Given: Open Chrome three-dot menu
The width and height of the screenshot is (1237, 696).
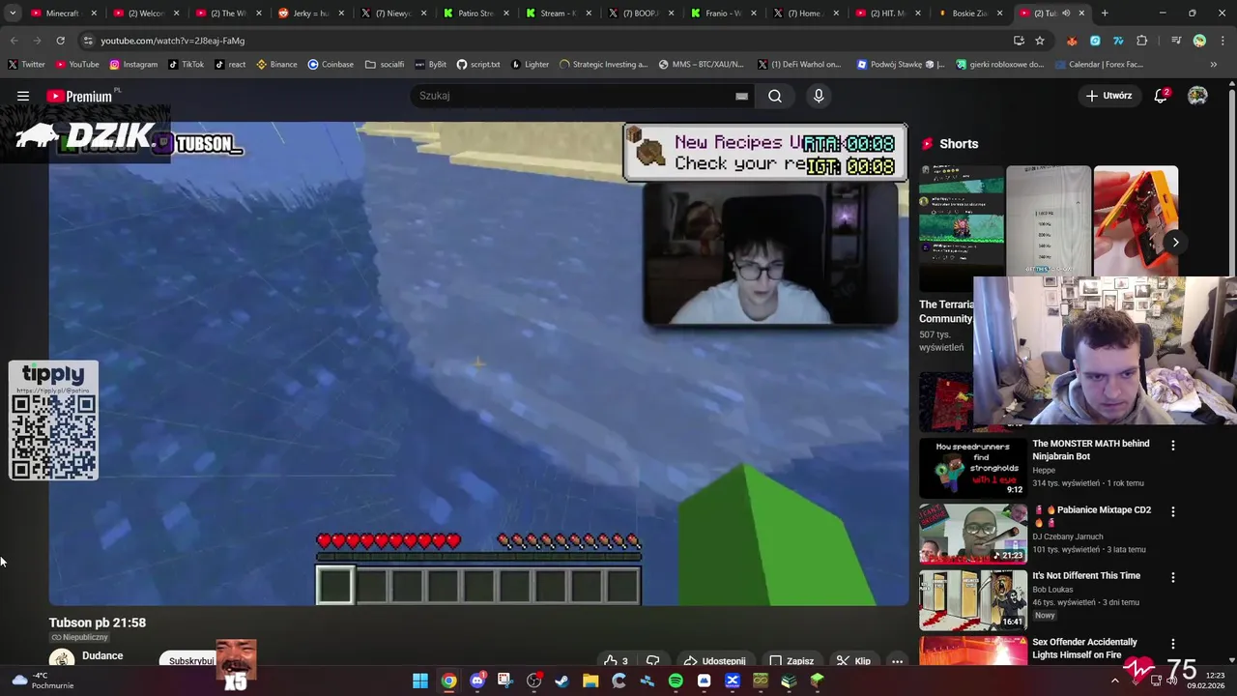Looking at the screenshot, I should (1222, 41).
